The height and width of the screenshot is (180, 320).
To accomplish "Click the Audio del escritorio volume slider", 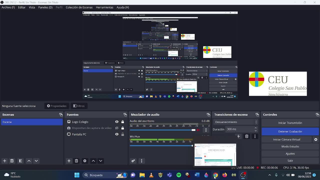I will click(x=162, y=130).
